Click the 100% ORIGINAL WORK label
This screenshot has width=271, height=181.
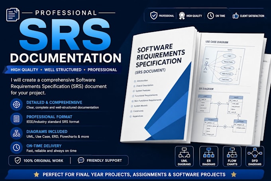[43, 161]
